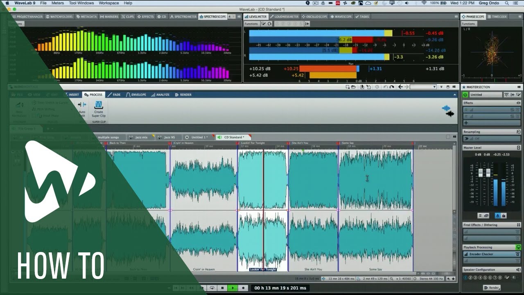Open the Tool Windows menu

[81, 3]
